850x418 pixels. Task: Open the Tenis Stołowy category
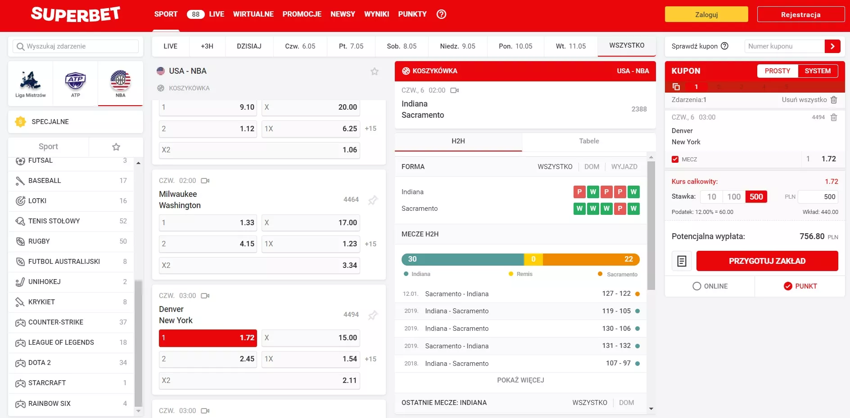71,221
